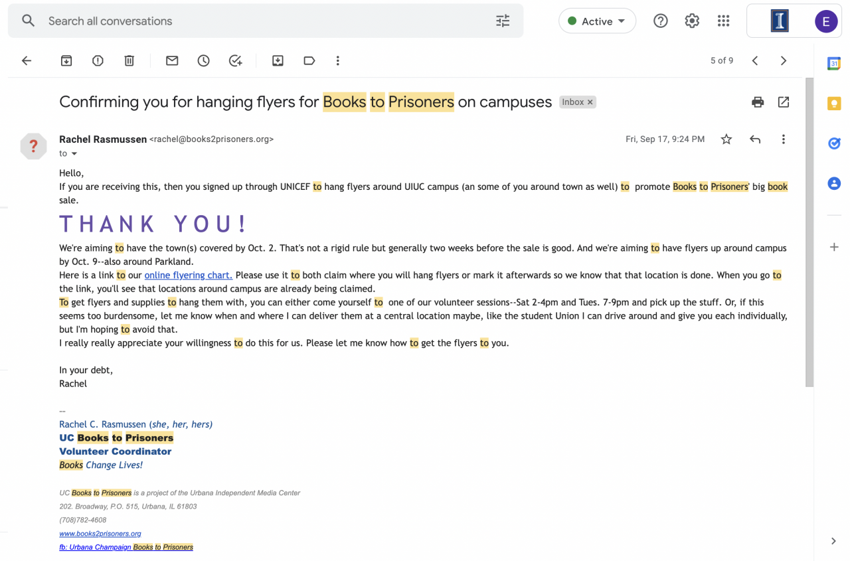Add this email to Tasks
Image resolution: width=850 pixels, height=561 pixels.
click(x=236, y=61)
